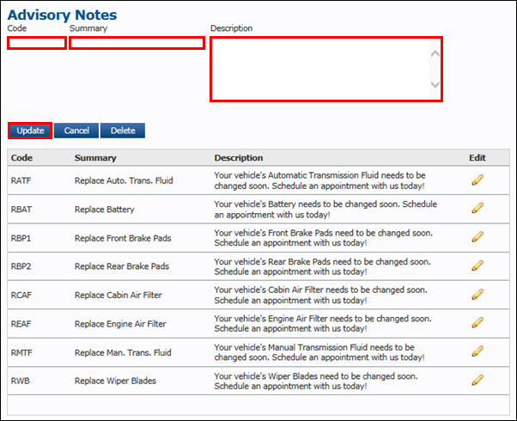This screenshot has height=421, width=517.
Task: Select code cell RBP2
Action: click(21, 266)
